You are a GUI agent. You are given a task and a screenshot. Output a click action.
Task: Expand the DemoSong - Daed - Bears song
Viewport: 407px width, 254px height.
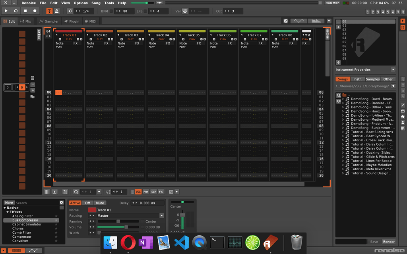point(343,99)
